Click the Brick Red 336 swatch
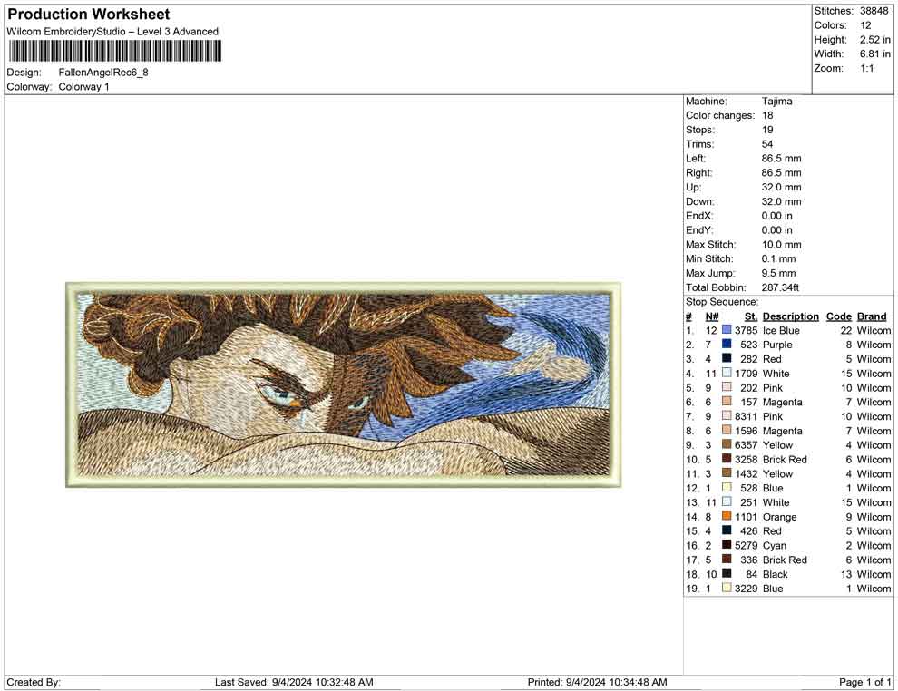Screen dimensions: 898x691 (727, 560)
